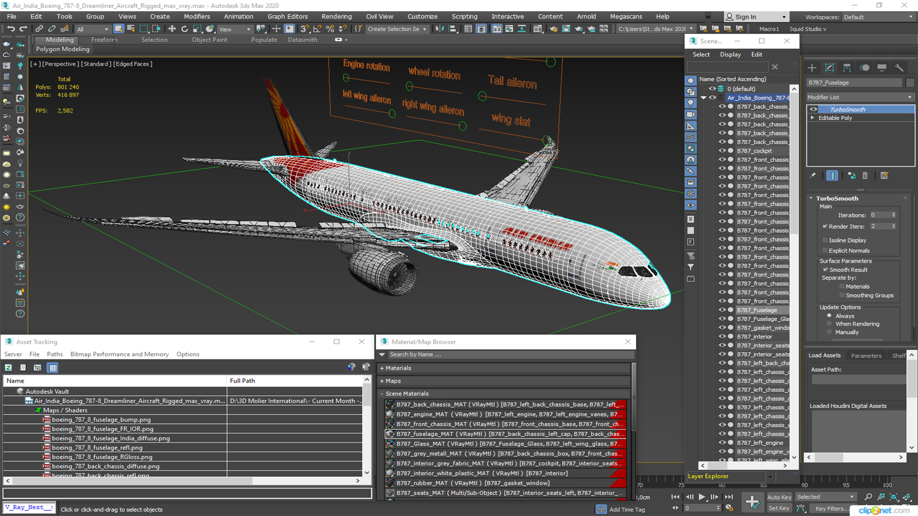Open Select by Name list icon

click(131, 29)
